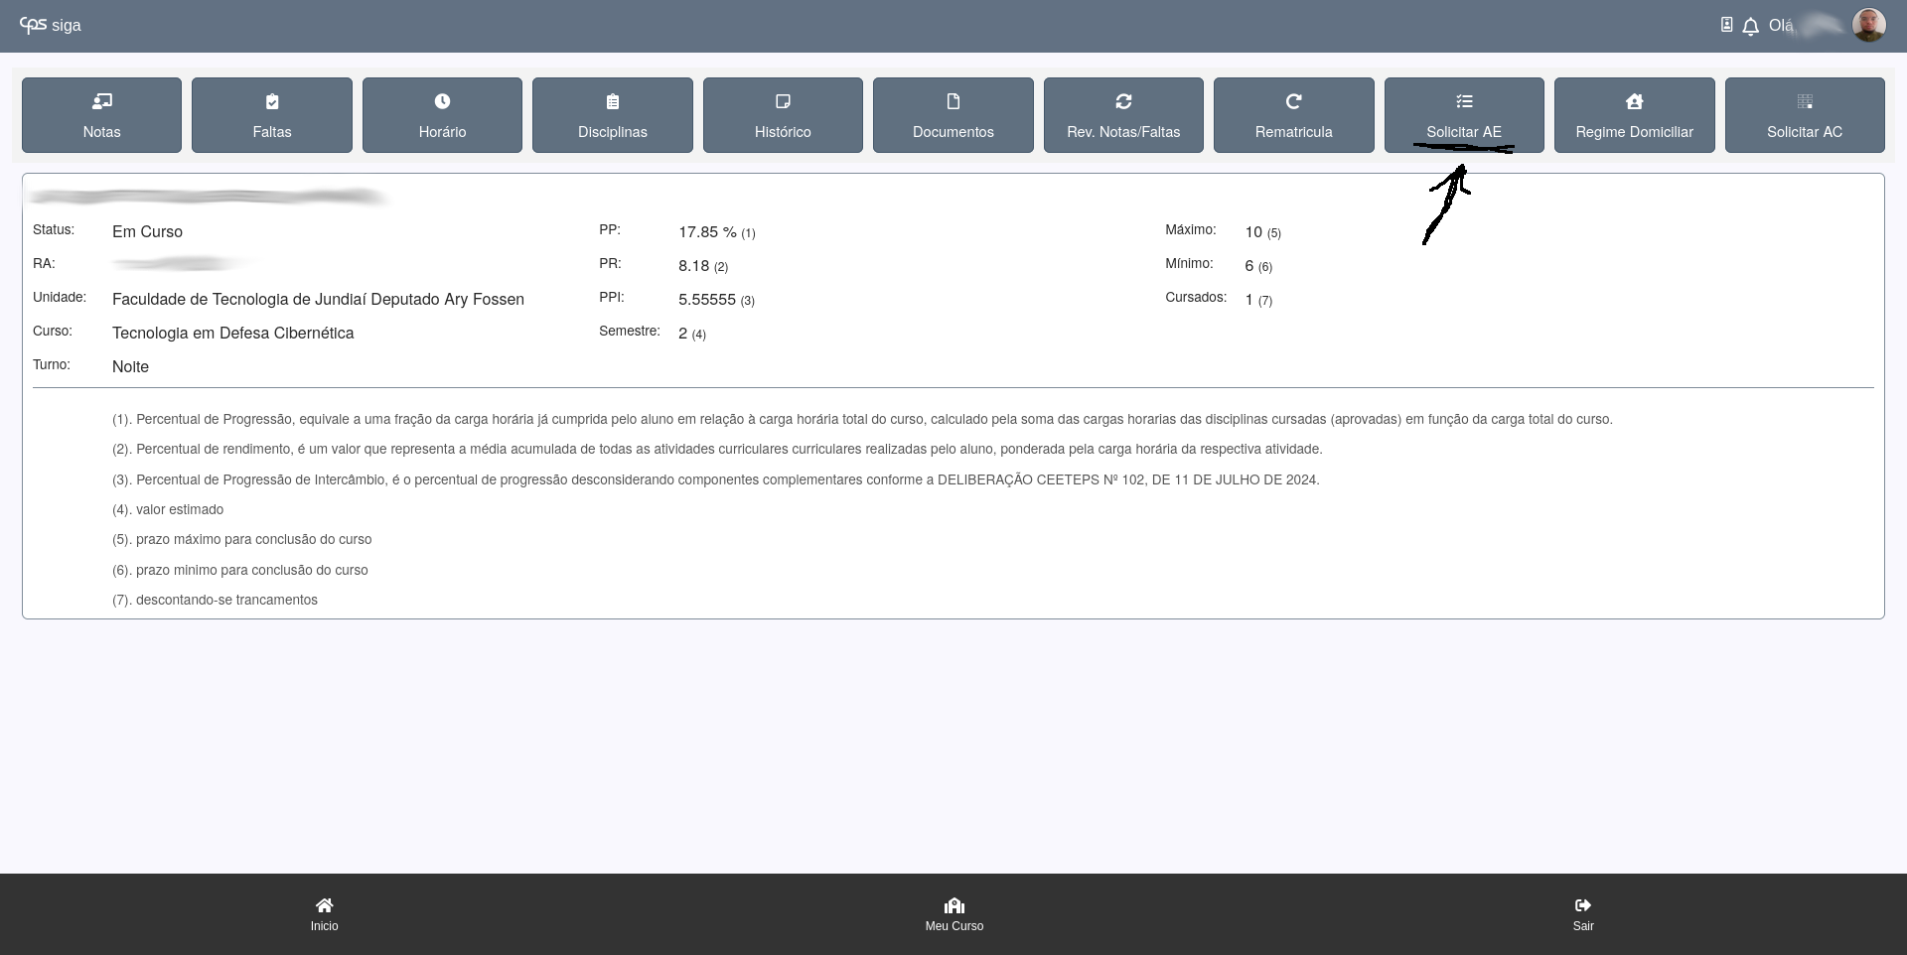Open Histórico academic record
Screen dimensions: 1907x955
point(783,115)
